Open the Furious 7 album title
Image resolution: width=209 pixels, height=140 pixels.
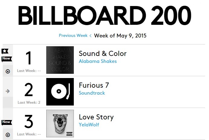pyautogui.click(x=94, y=85)
